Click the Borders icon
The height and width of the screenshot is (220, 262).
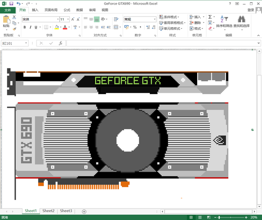pyautogui.click(x=46, y=27)
